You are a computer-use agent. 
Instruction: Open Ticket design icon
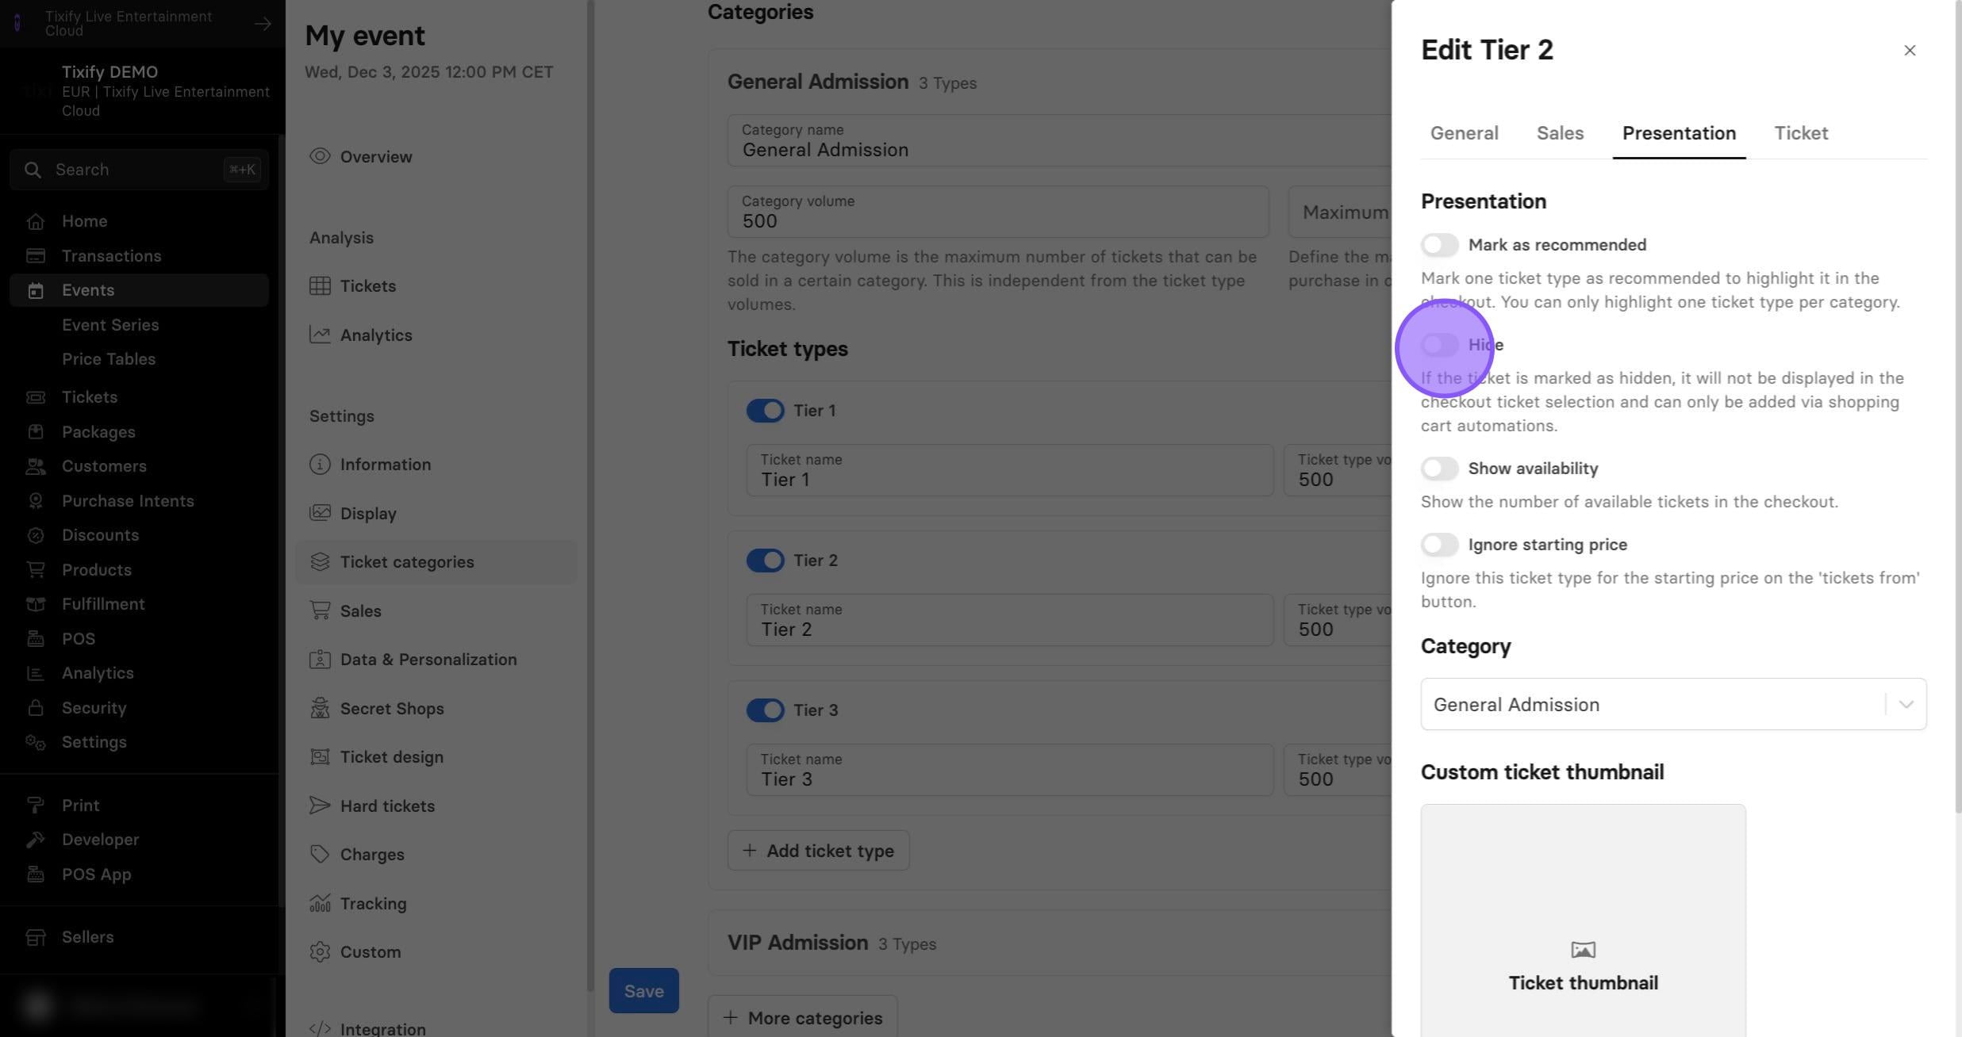pyautogui.click(x=320, y=756)
